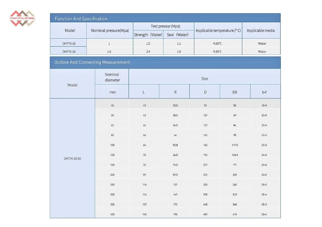Click the Strength (Water) subheader

tap(148, 35)
